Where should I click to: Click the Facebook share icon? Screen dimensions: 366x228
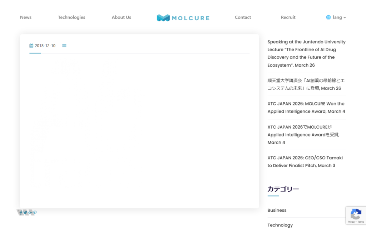pos(21,213)
